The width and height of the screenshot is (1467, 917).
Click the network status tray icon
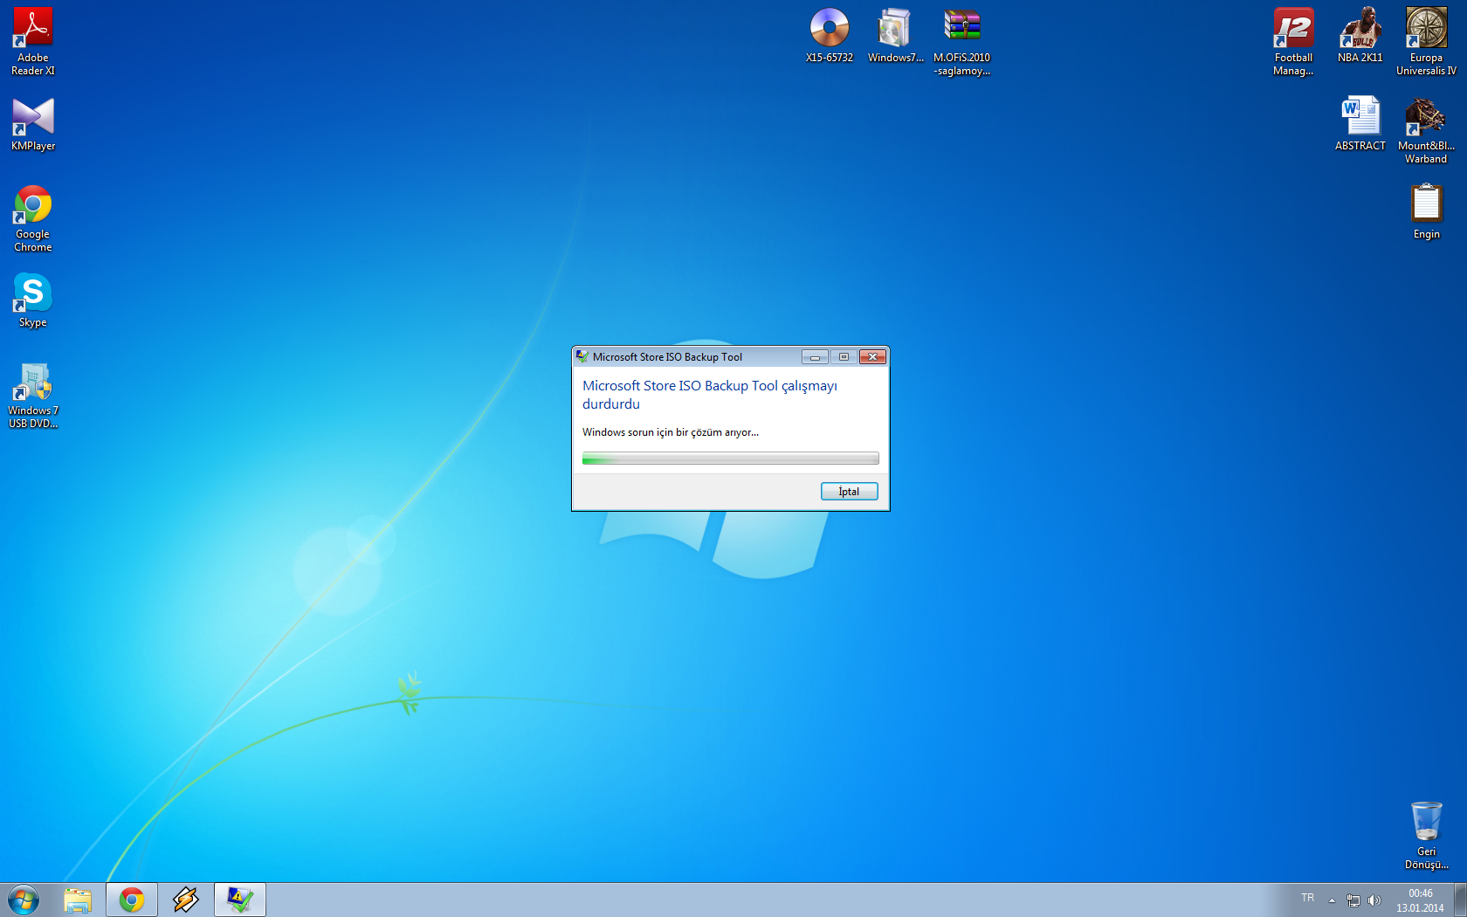[1353, 900]
